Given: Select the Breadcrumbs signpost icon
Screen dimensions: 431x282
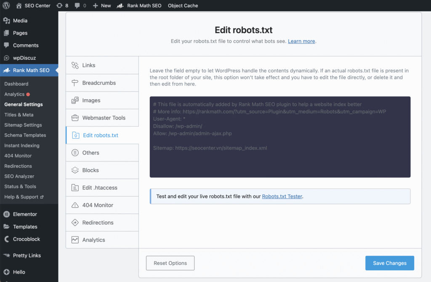Looking at the screenshot, I should (75, 83).
